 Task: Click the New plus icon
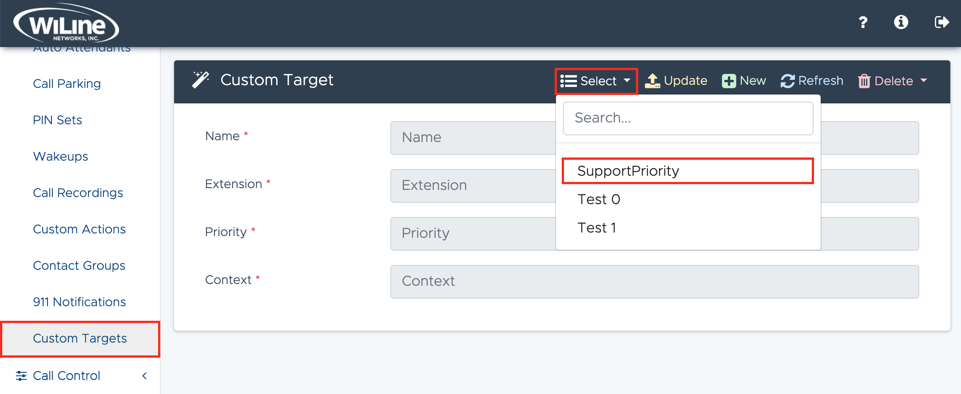729,81
